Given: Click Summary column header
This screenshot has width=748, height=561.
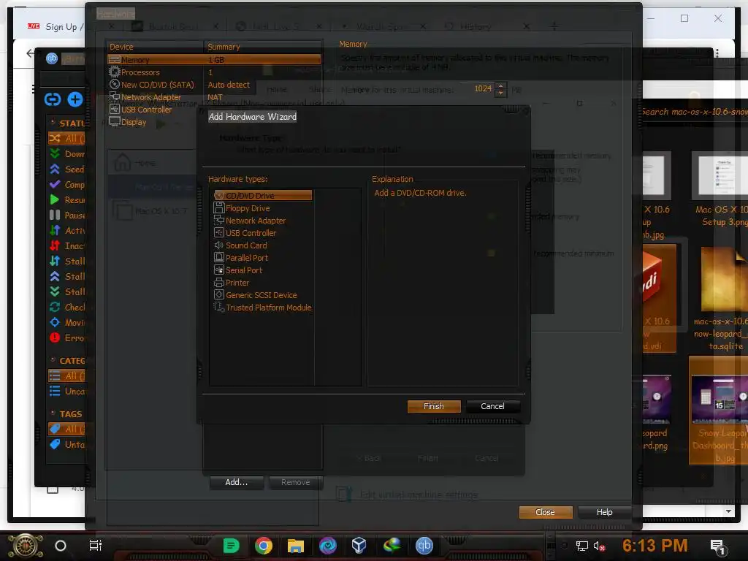Looking at the screenshot, I should tap(263, 47).
